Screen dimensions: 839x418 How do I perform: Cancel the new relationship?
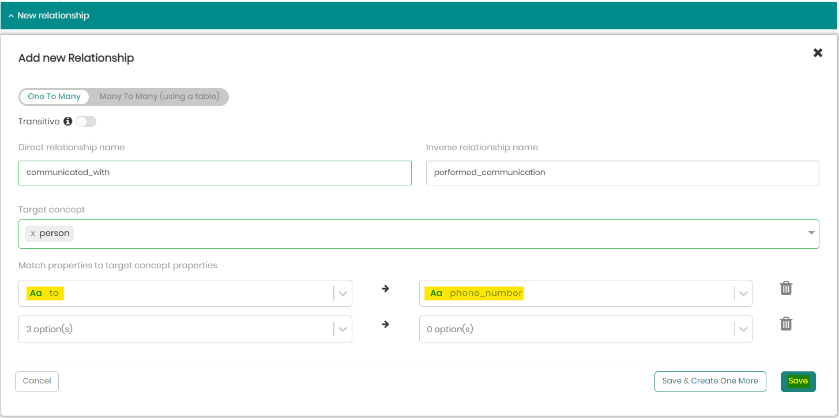click(x=37, y=381)
